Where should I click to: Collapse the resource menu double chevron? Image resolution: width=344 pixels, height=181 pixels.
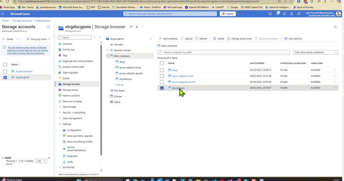pos(99,37)
